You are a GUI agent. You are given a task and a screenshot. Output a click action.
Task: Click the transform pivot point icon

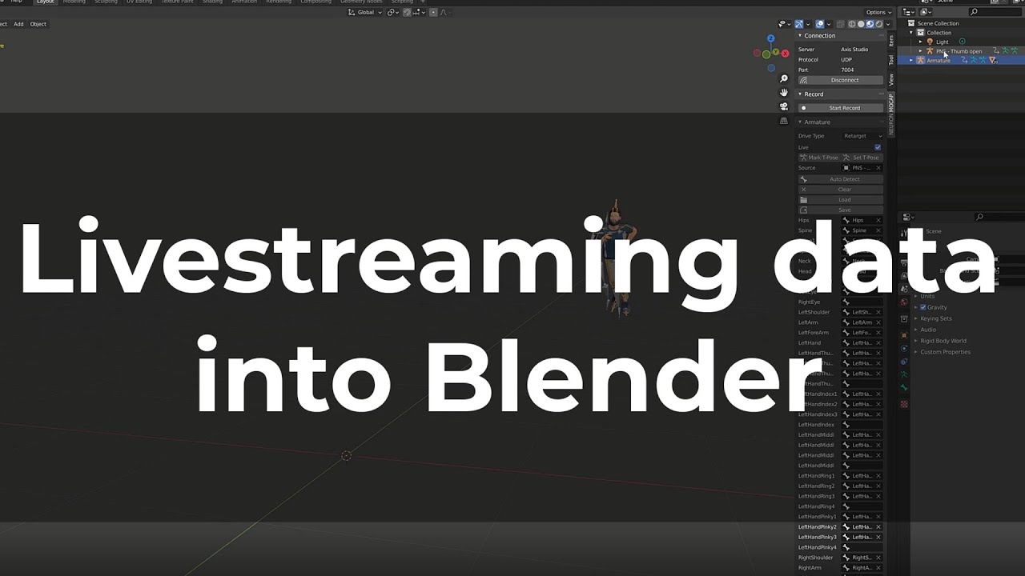pyautogui.click(x=392, y=12)
